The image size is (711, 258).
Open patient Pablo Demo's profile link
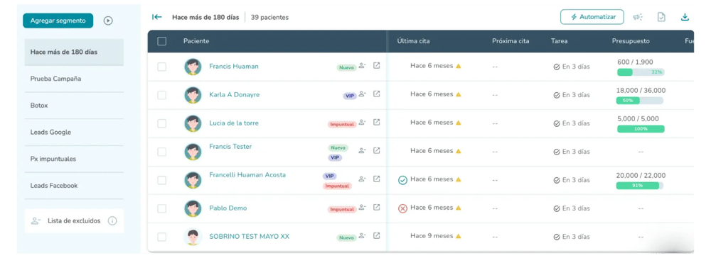(228, 208)
